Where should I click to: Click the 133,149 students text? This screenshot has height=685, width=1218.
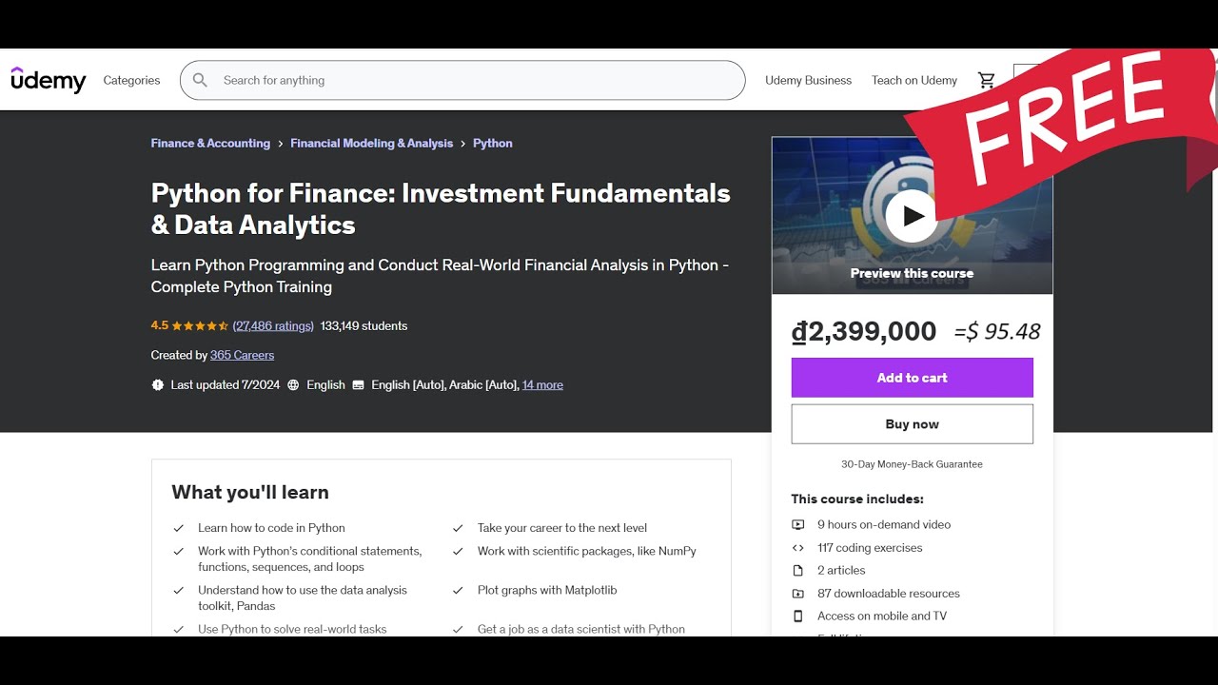(363, 325)
